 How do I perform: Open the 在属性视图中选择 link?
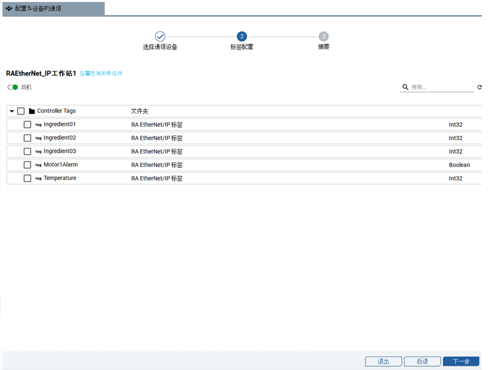click(x=101, y=74)
